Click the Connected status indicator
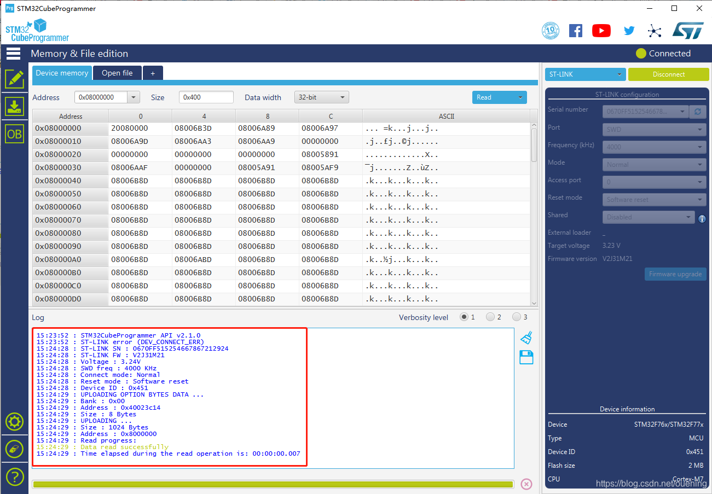Image resolution: width=712 pixels, height=494 pixels. coord(663,54)
